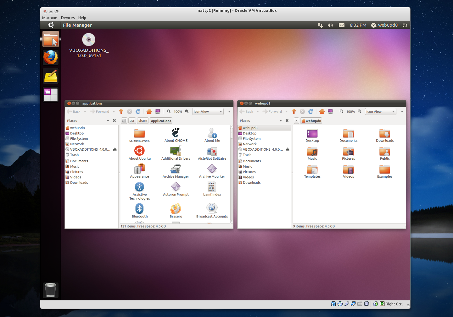Open Places sidebar dropdown in webupd8 window
This screenshot has height=317, width=453.
pos(281,121)
